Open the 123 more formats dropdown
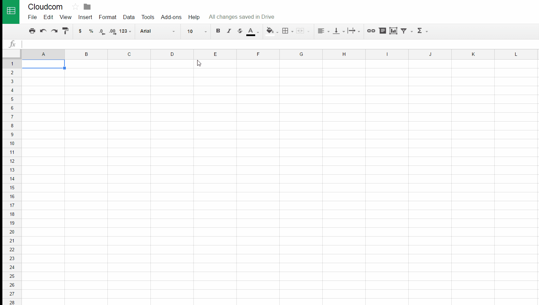This screenshot has height=305, width=539. click(125, 31)
